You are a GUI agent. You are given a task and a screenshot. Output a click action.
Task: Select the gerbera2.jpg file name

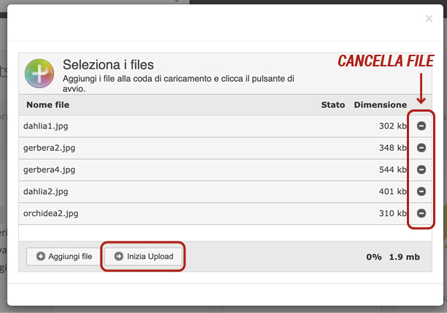point(50,148)
